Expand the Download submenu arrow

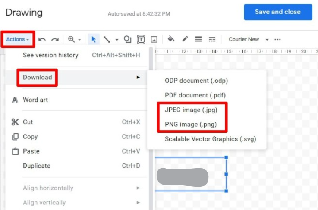pyautogui.click(x=138, y=78)
